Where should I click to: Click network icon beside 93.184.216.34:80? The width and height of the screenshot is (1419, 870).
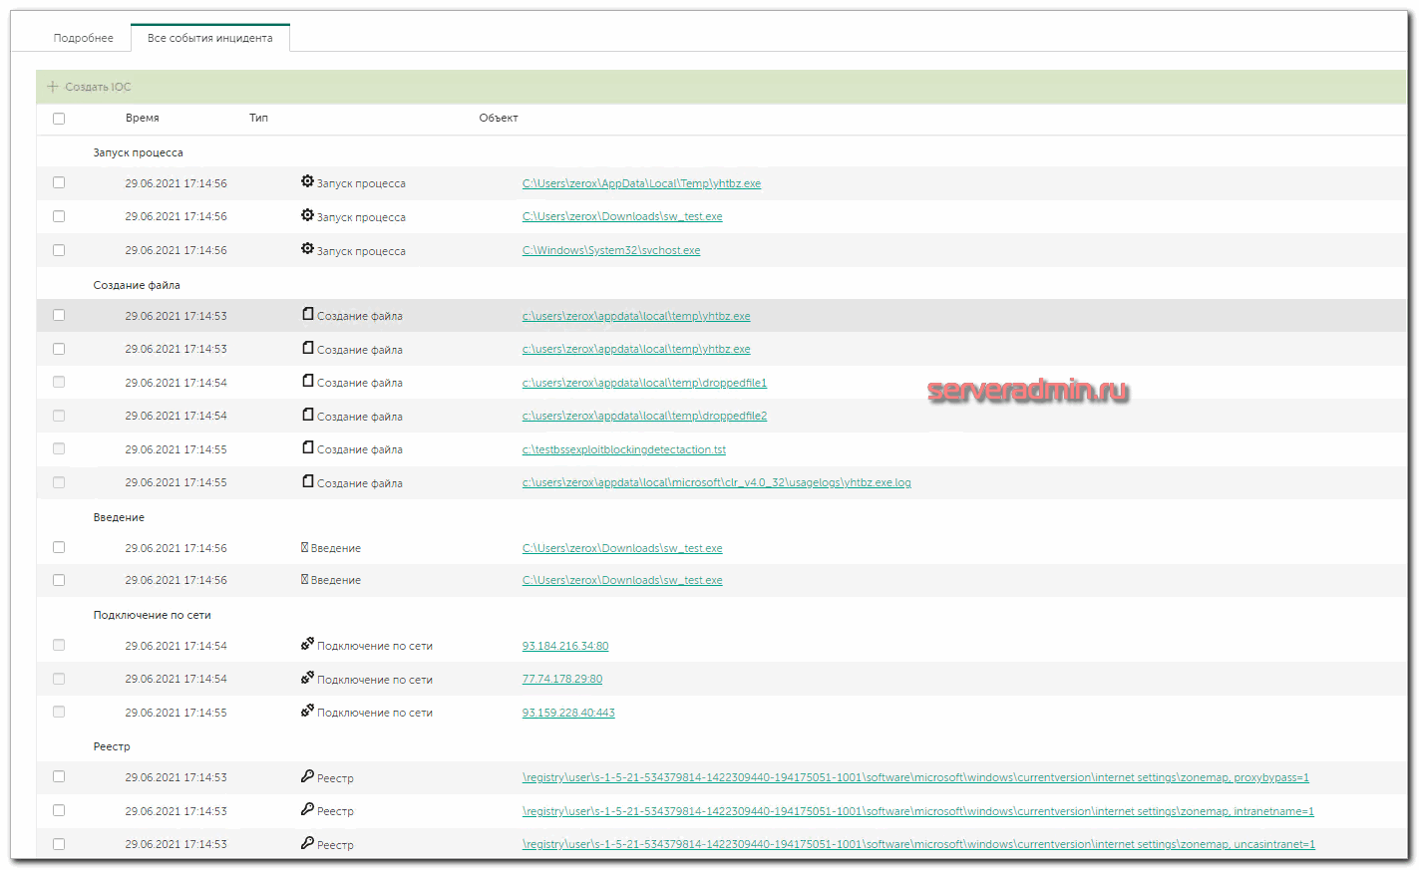click(307, 645)
